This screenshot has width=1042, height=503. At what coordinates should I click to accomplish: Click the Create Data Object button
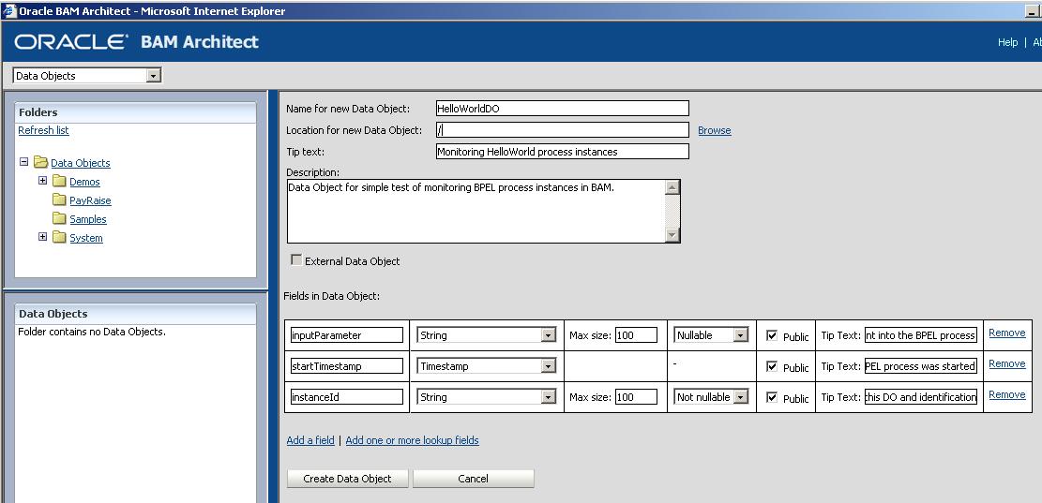point(347,479)
